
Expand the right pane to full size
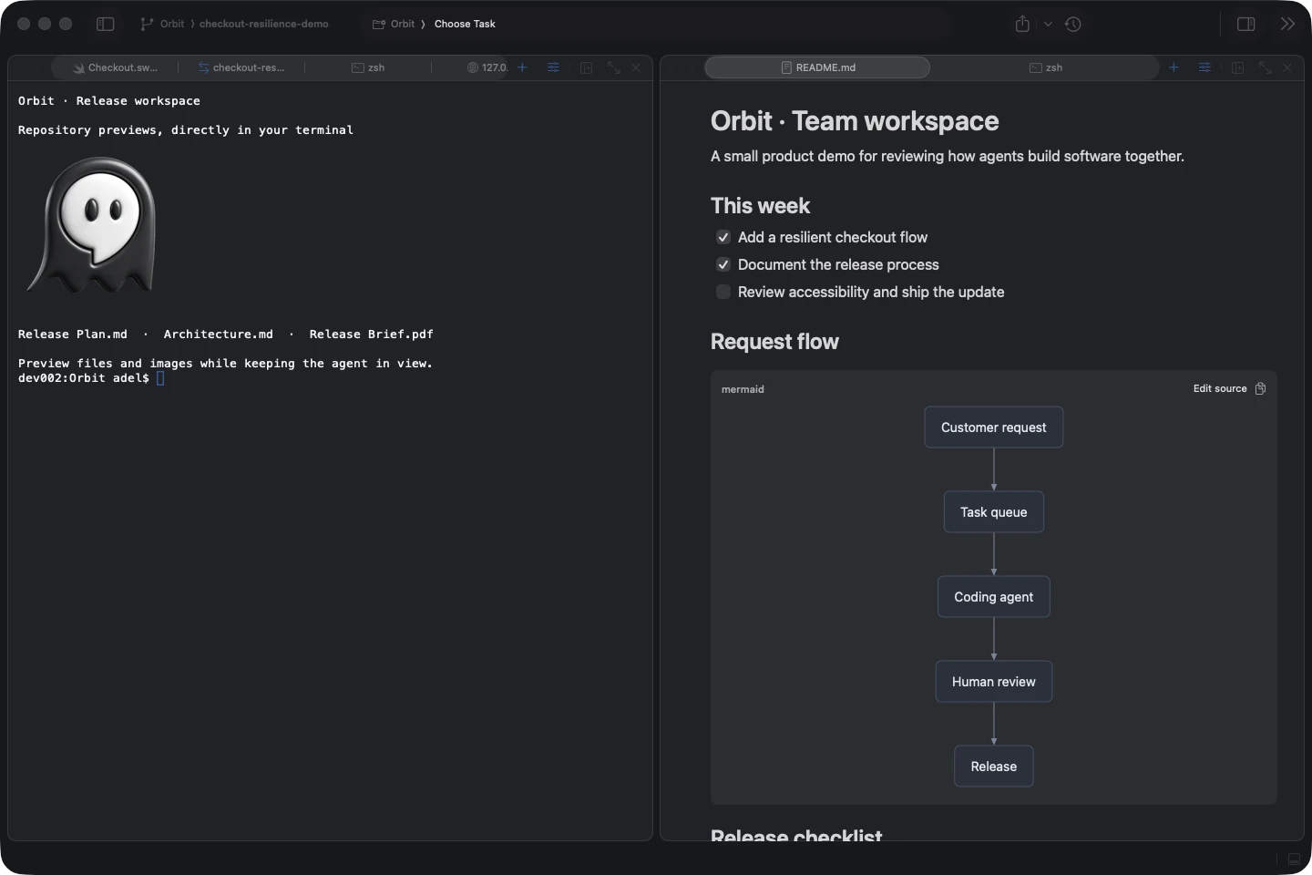click(1265, 67)
